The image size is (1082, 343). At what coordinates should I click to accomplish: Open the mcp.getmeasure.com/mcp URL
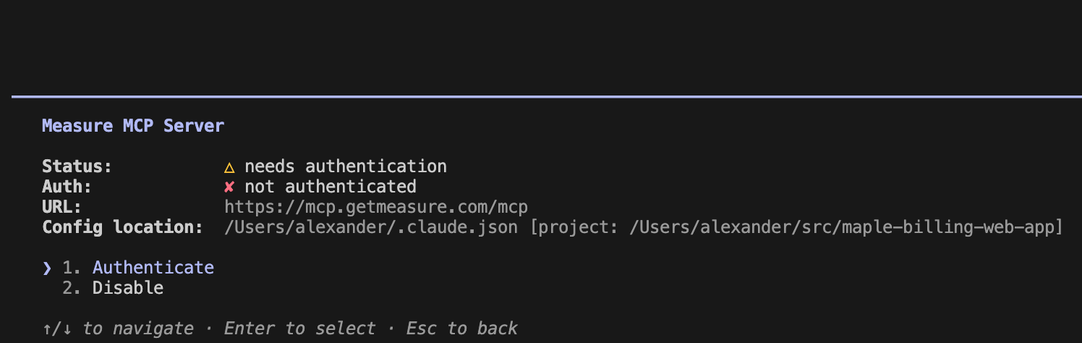pyautogui.click(x=376, y=207)
